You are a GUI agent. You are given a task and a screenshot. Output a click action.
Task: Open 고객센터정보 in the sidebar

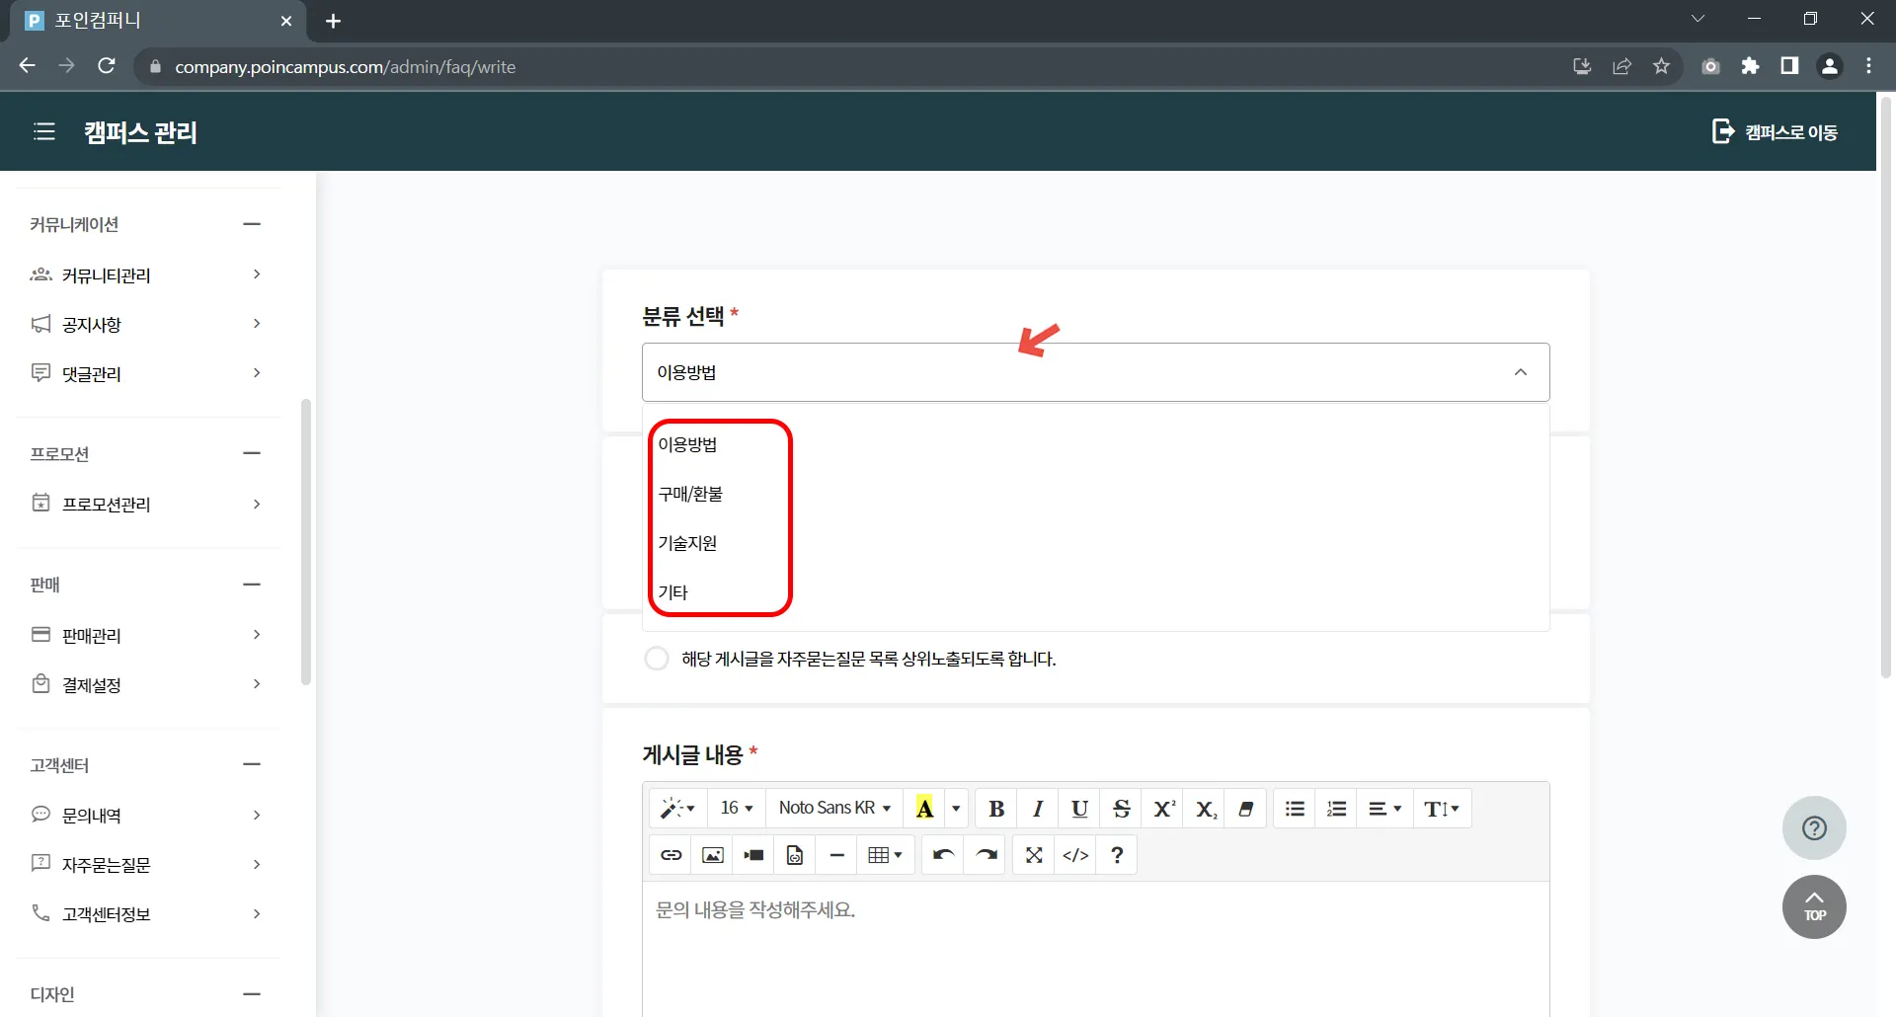[x=148, y=913]
